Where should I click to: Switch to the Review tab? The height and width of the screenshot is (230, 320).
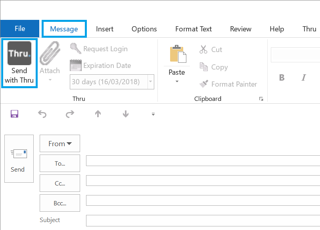(241, 29)
